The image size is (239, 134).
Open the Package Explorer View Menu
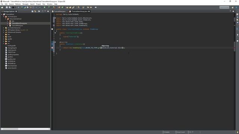[x=43, y=11]
